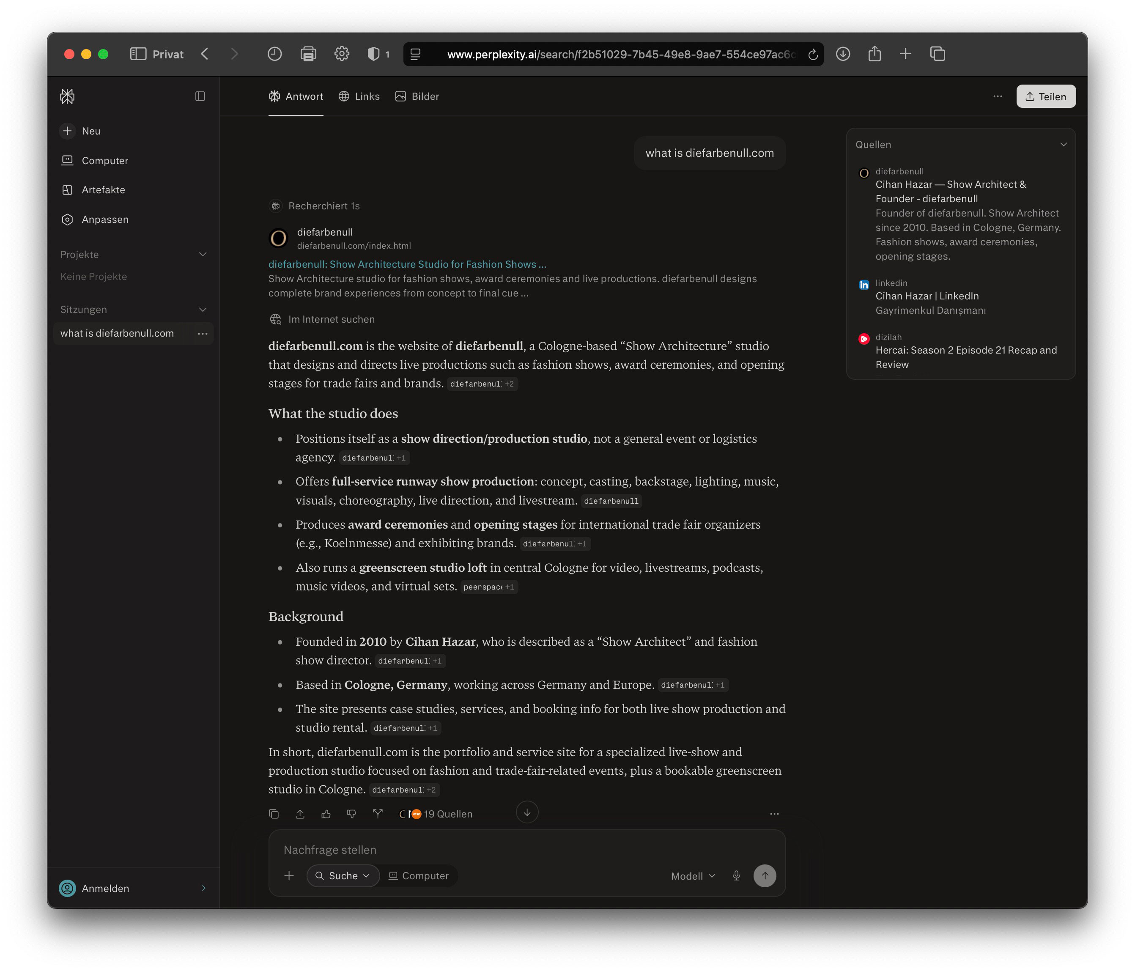Viewport: 1135px width, 971px height.
Task: Show the 19 Quellen sources list
Action: coord(436,814)
